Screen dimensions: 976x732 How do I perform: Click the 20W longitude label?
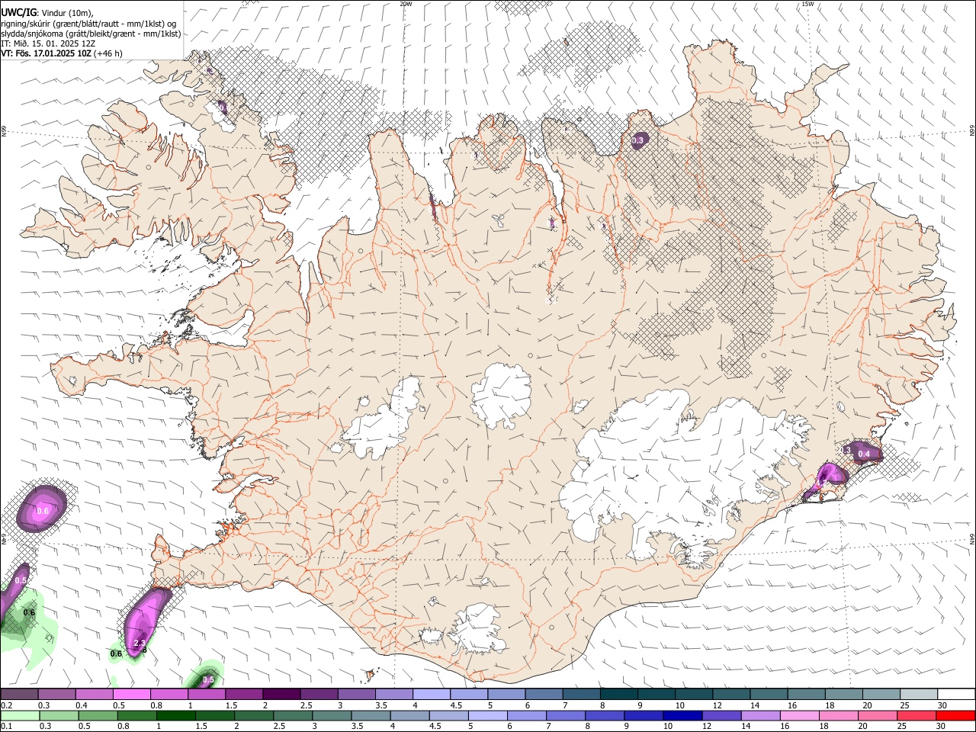click(x=406, y=4)
